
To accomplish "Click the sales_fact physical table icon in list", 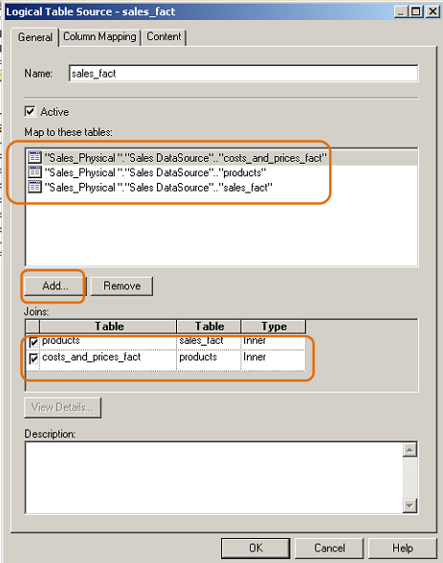I will point(34,187).
